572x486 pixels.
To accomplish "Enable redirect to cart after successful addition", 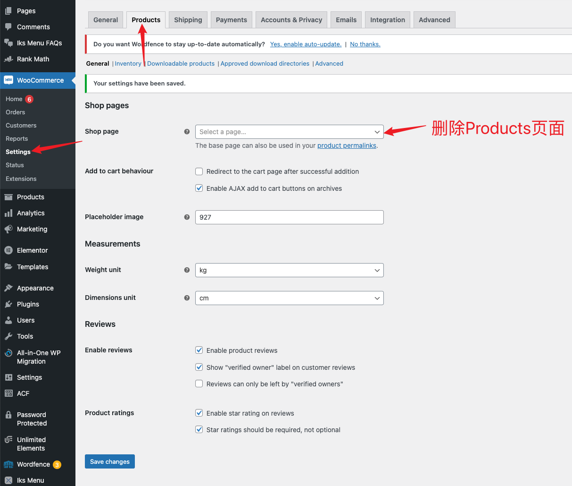I will (199, 171).
